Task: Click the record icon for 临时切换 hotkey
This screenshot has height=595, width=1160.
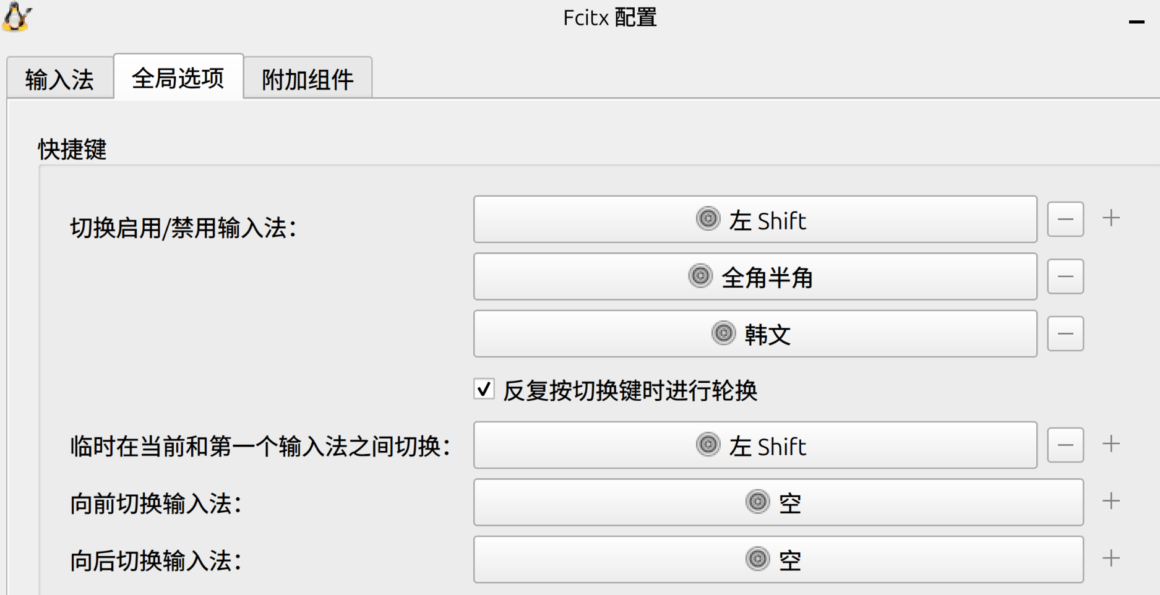Action: [x=709, y=445]
